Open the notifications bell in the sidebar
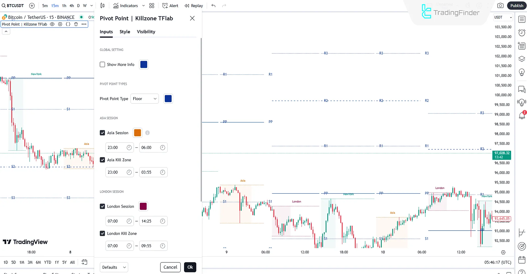The image size is (527, 274). pyautogui.click(x=522, y=116)
